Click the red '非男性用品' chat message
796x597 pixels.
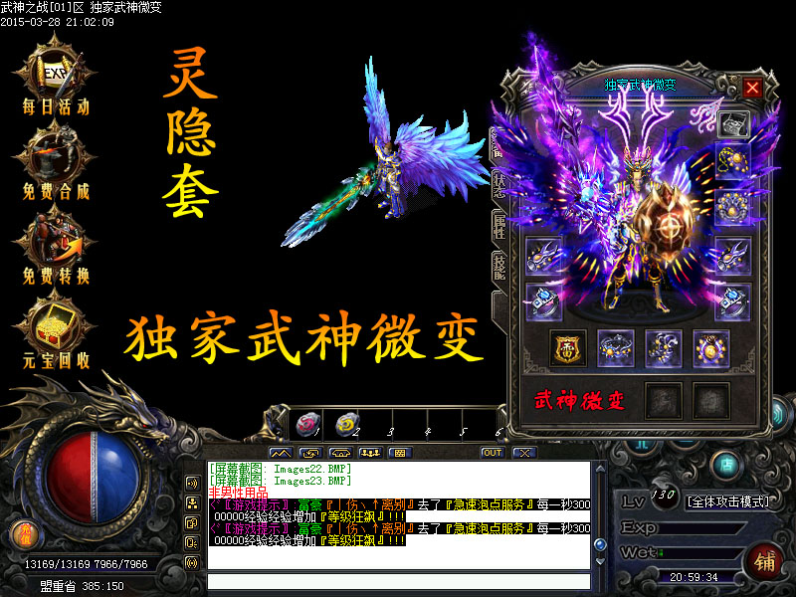[238, 493]
